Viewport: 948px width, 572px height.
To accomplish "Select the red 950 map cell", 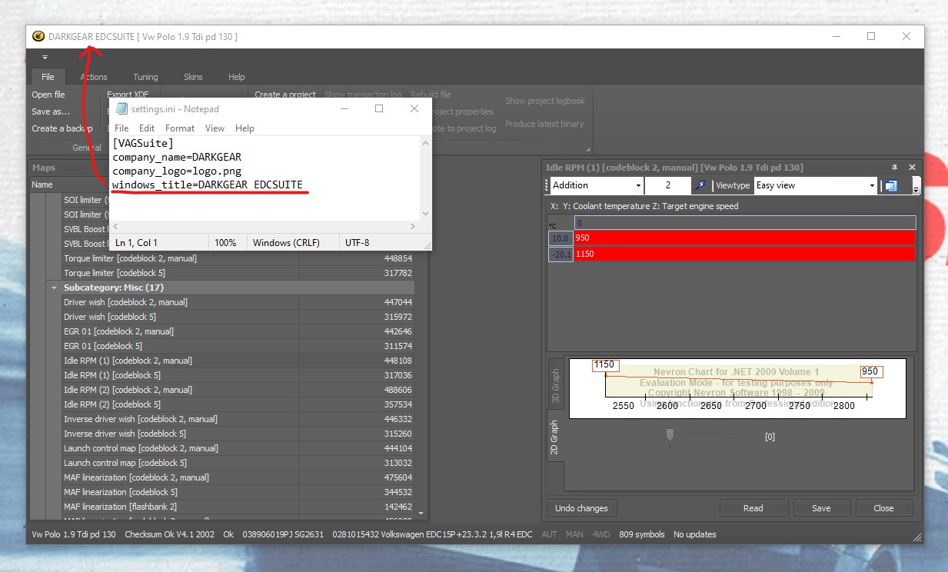I will [744, 238].
